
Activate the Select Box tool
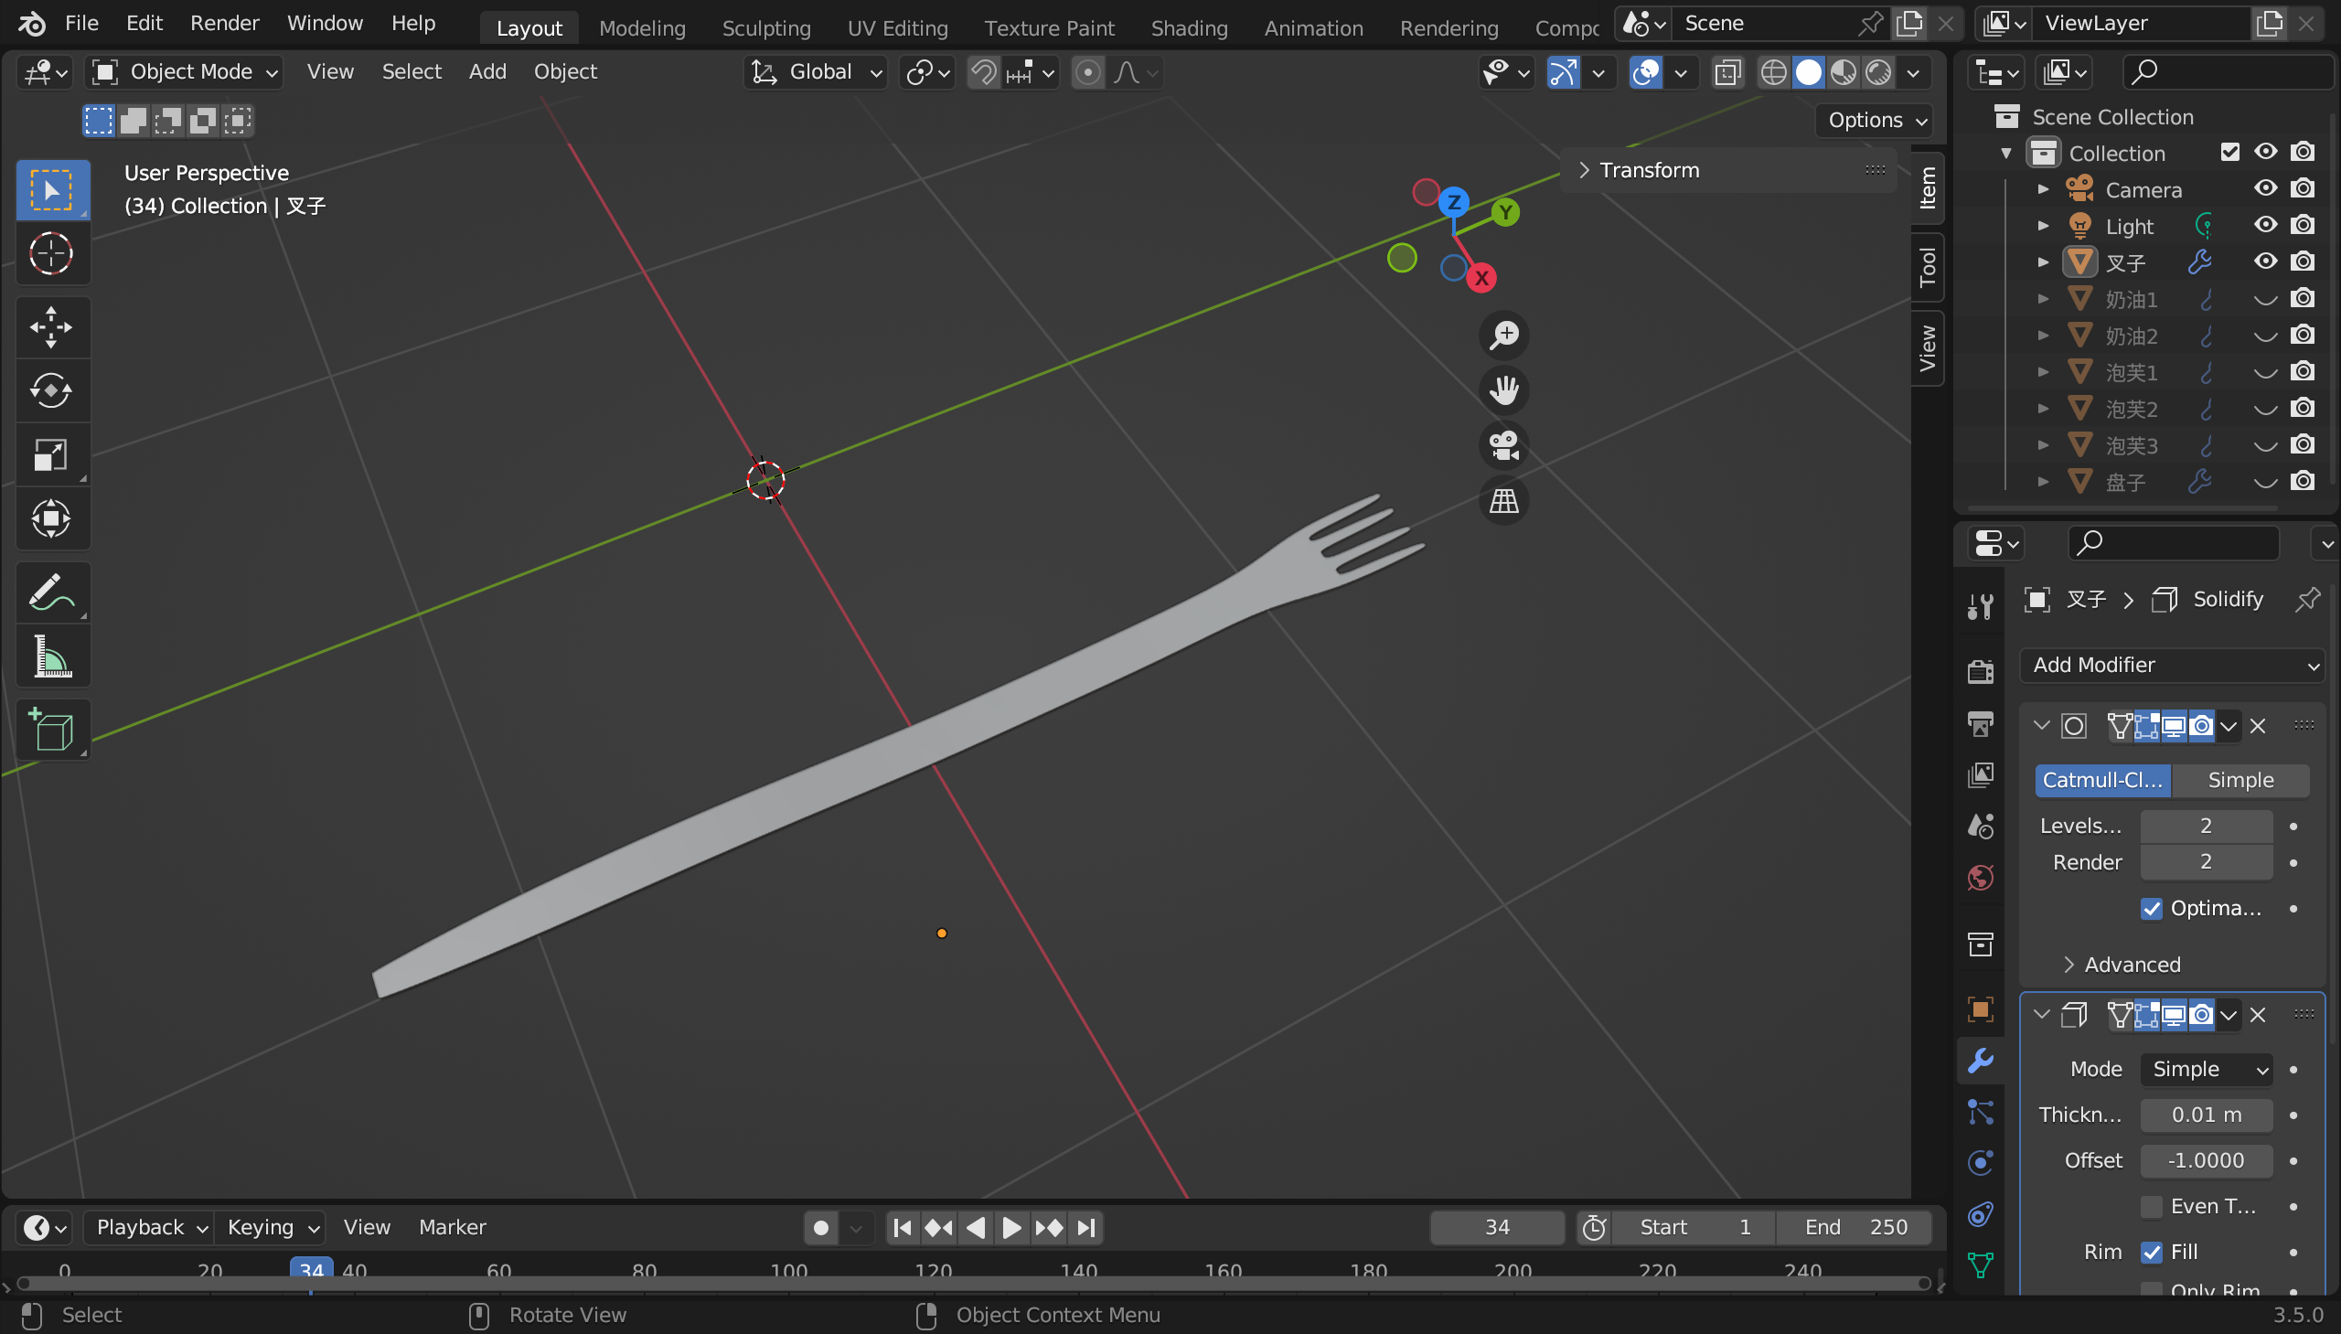[x=51, y=189]
